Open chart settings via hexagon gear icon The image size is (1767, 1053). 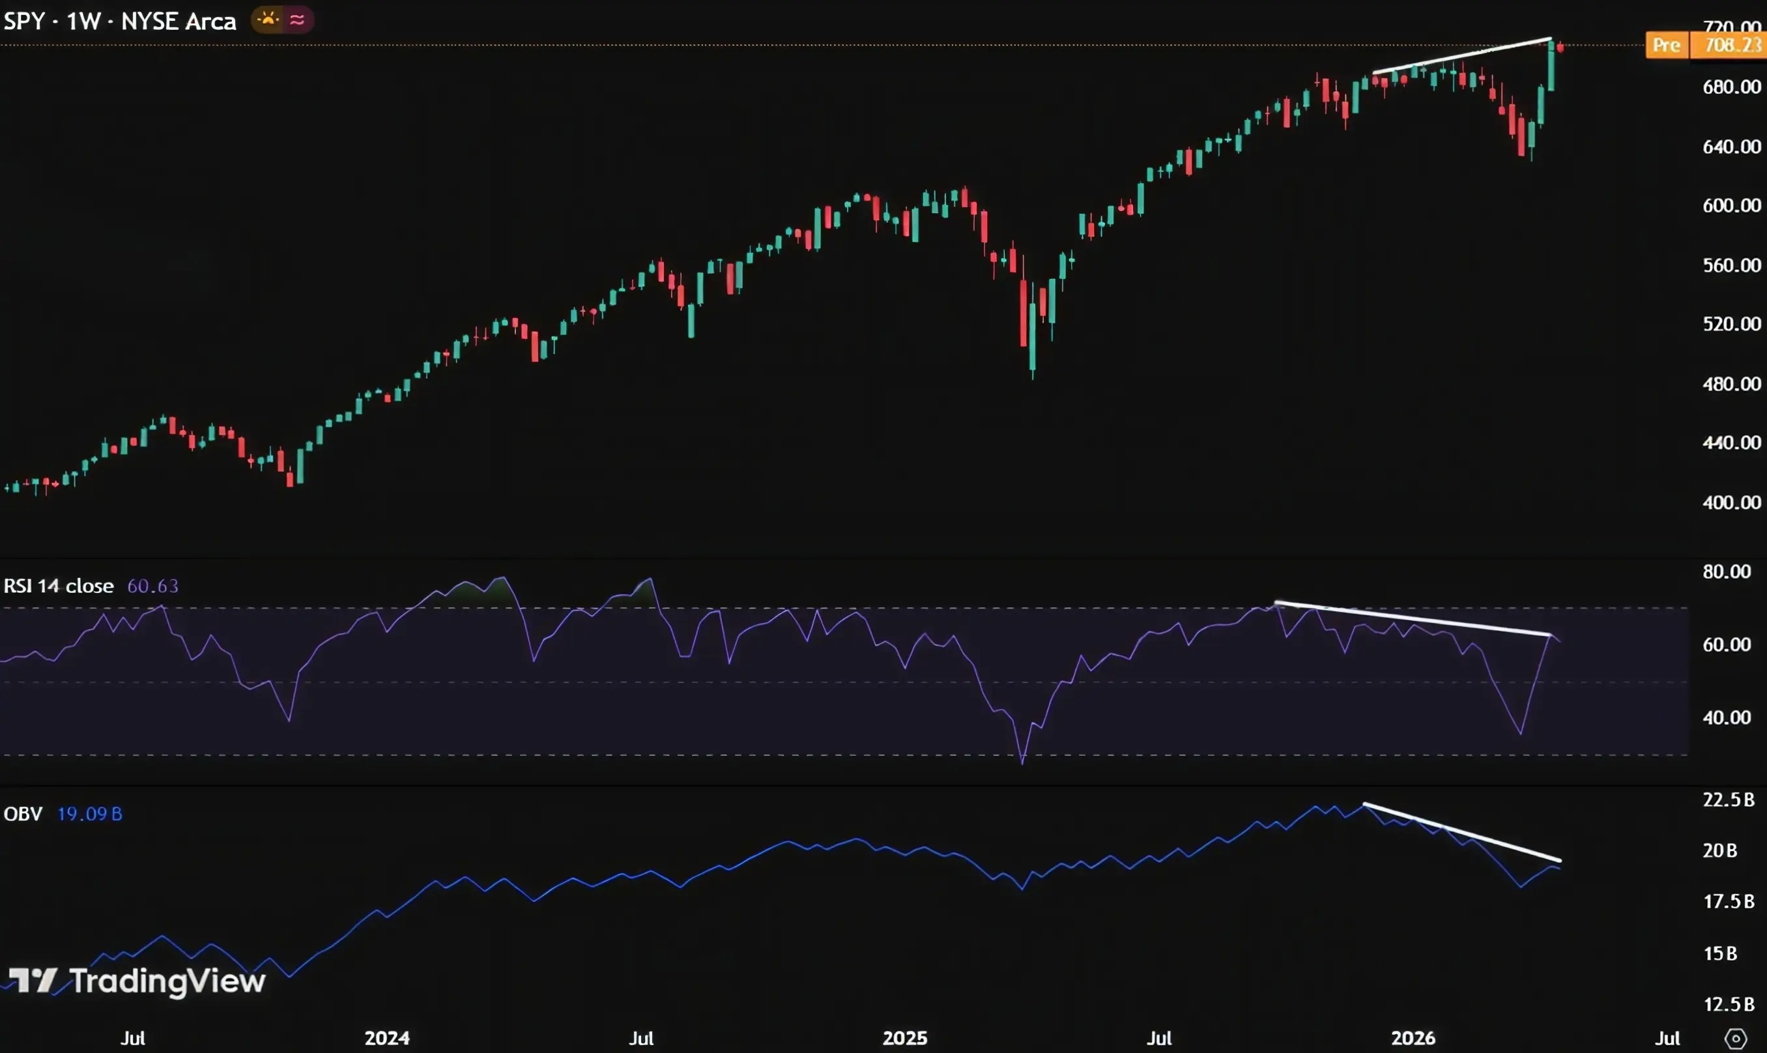tap(1735, 1039)
